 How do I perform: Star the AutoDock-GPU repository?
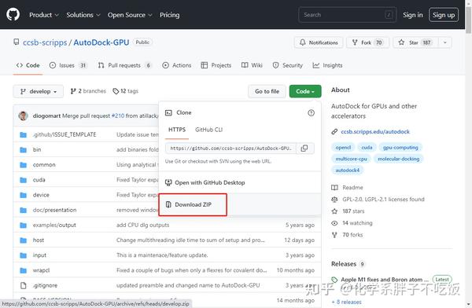pyautogui.click(x=415, y=42)
